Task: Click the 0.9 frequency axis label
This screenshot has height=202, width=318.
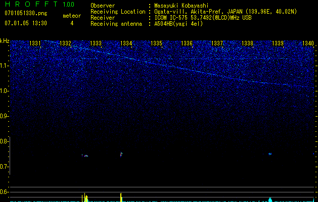Action: [x=4, y=116]
